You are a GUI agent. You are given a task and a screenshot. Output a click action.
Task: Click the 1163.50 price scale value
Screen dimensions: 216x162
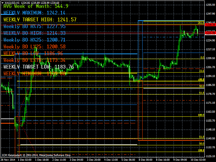coord(210,112)
